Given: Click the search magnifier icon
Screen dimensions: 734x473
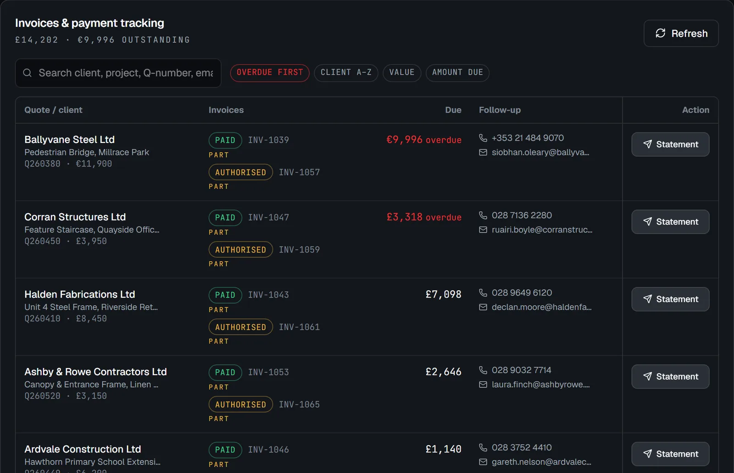Looking at the screenshot, I should pyautogui.click(x=28, y=73).
